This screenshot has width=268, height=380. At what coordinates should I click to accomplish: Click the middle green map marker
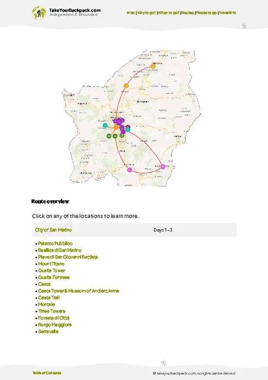point(115,136)
